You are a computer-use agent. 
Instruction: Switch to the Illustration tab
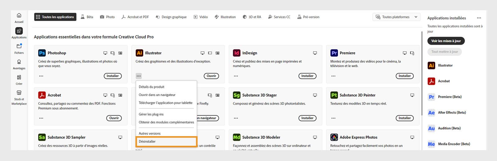[225, 17]
